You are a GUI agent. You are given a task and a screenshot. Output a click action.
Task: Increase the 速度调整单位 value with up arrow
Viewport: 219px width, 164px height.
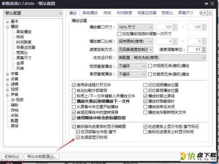[x=204, y=48]
